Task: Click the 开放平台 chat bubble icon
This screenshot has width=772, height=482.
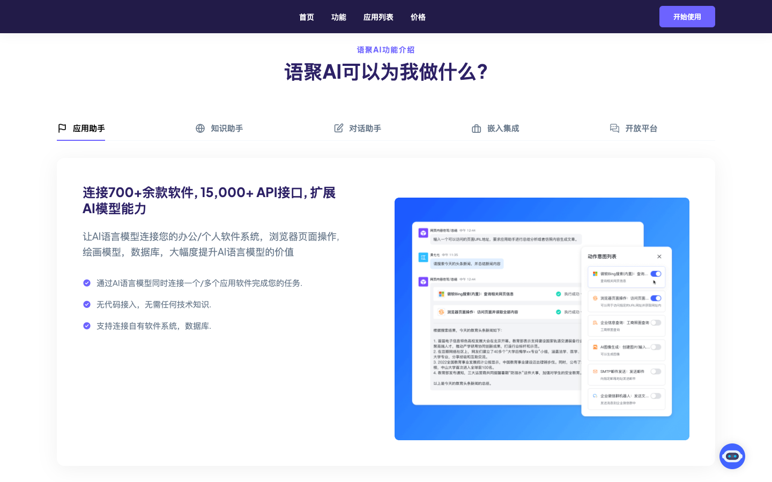Action: (x=614, y=129)
